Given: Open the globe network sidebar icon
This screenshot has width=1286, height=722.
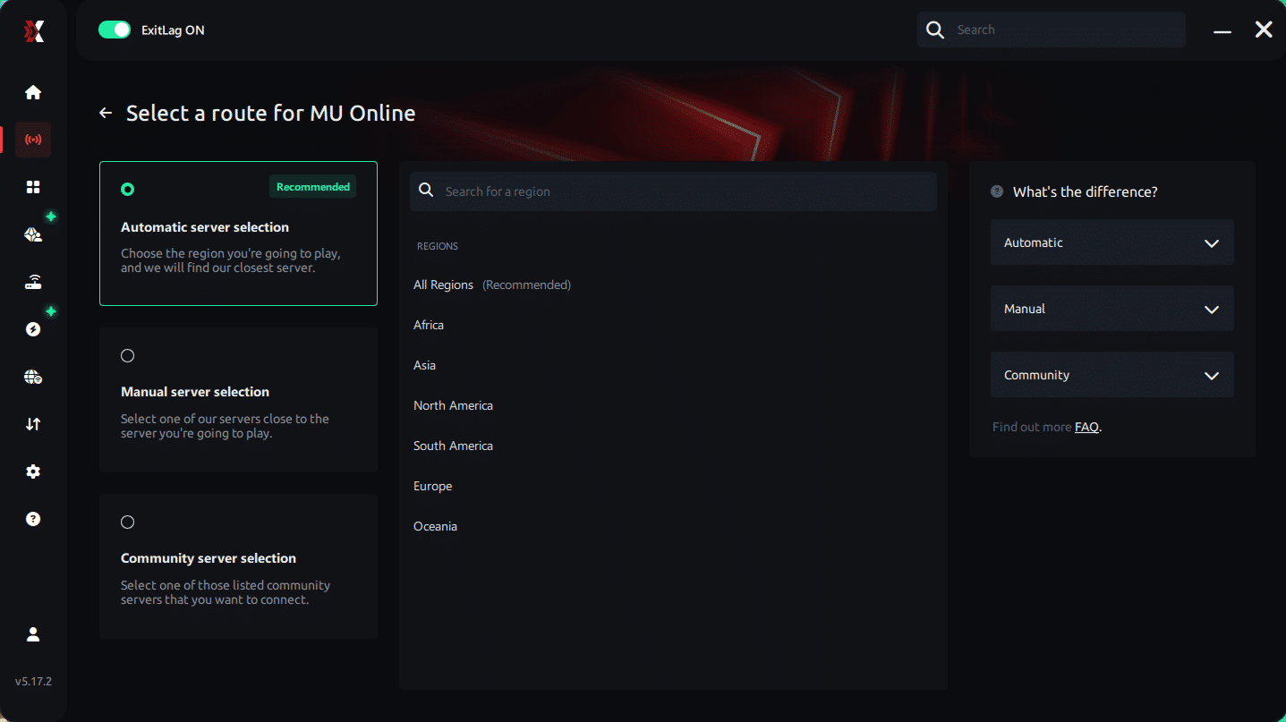Looking at the screenshot, I should click(33, 377).
